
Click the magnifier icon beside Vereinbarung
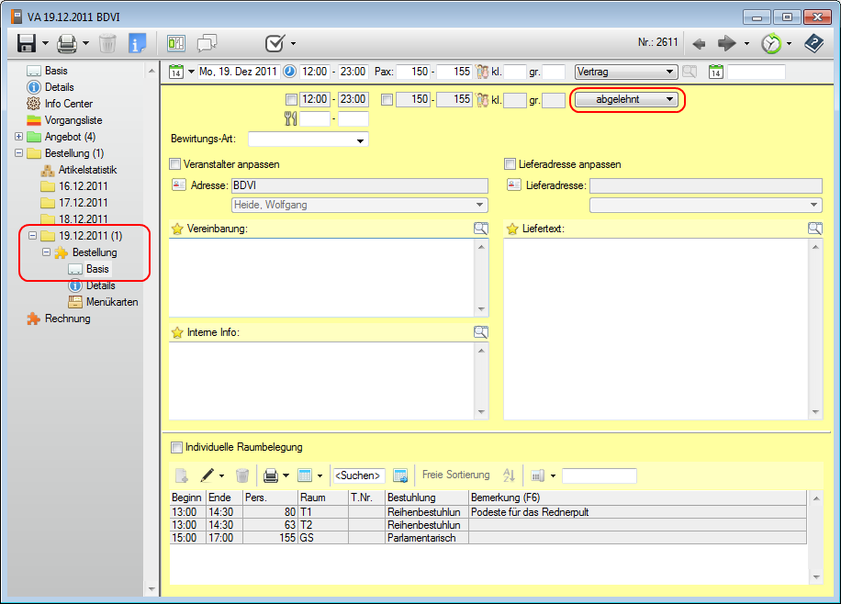pos(481,229)
